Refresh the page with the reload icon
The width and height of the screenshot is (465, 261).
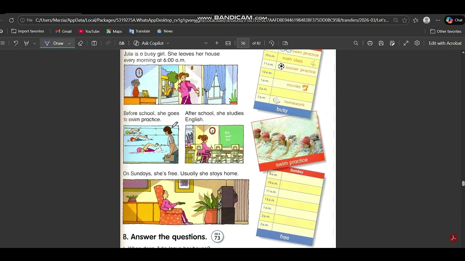(x=11, y=20)
